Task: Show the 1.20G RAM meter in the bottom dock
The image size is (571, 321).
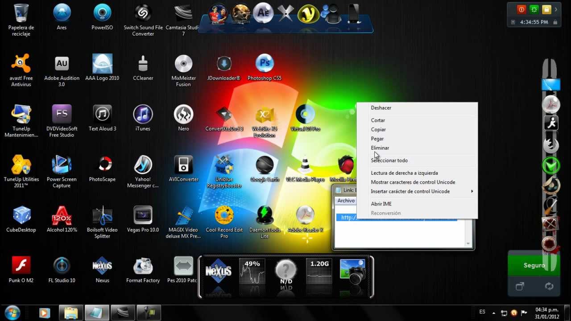Action: (319, 271)
